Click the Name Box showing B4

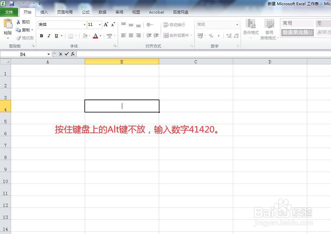coord(23,54)
